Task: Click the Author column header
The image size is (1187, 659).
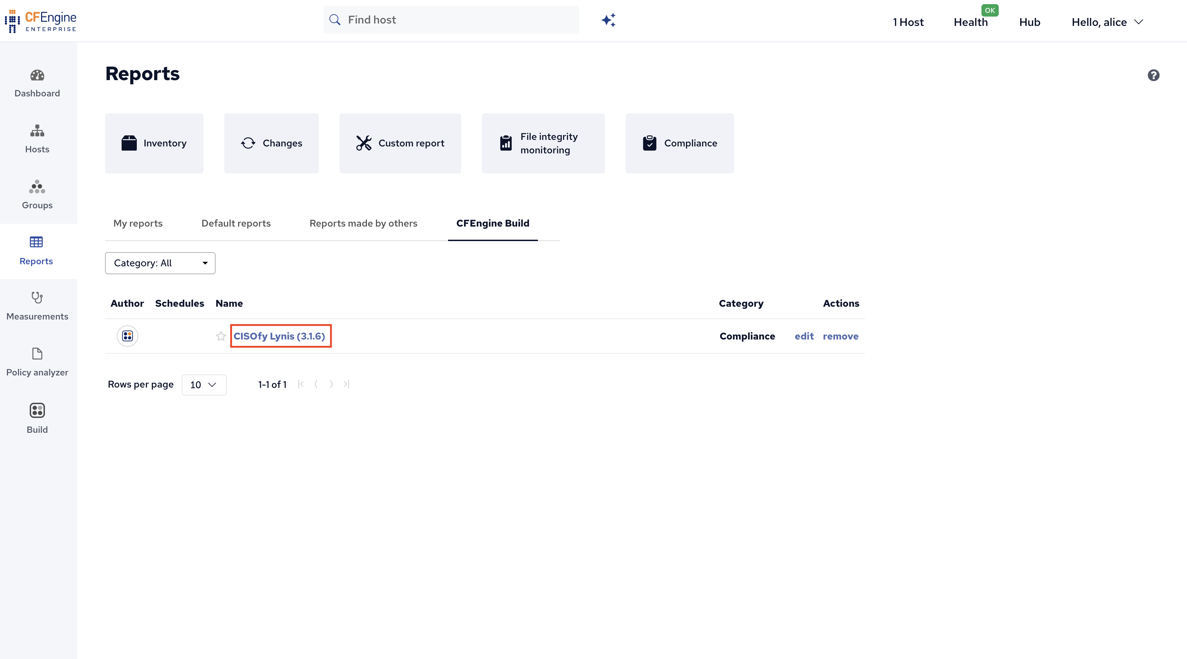Action: pos(127,303)
